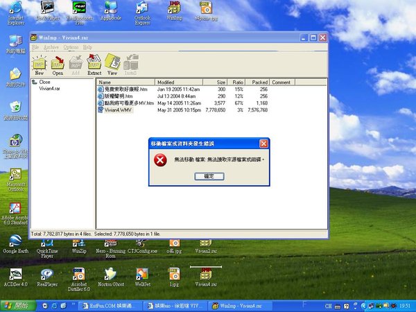
Task: Expand the quick launch chevron on taskbar
Action: (x=73, y=304)
